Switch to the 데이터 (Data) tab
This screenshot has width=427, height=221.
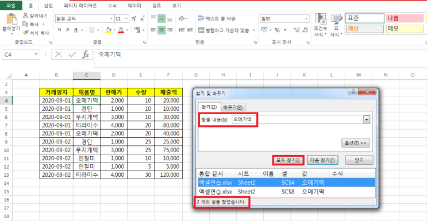point(135,5)
